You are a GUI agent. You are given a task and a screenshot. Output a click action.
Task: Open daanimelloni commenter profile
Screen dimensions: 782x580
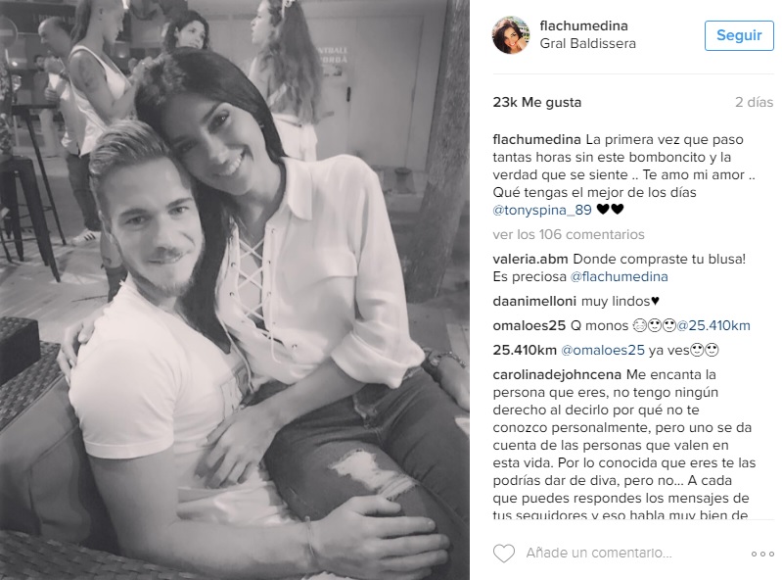click(x=534, y=301)
